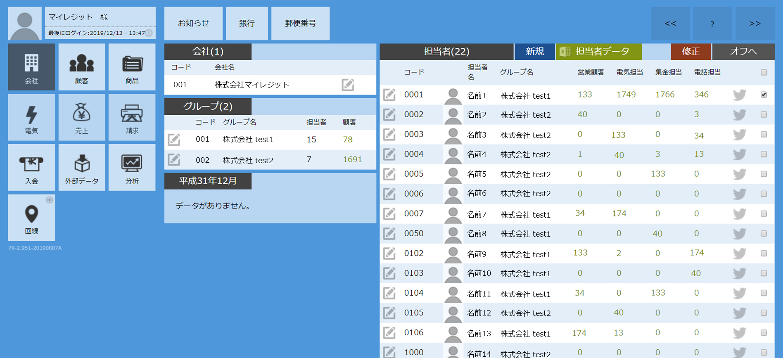Click the 新規 button
The height and width of the screenshot is (358, 783).
tap(535, 52)
